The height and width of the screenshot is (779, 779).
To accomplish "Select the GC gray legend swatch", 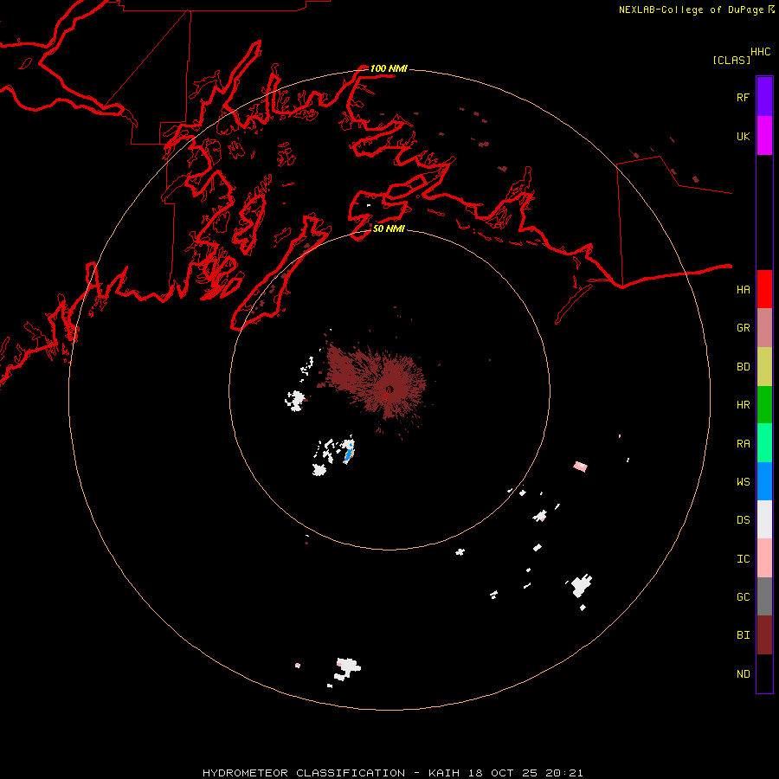I will 764,596.
